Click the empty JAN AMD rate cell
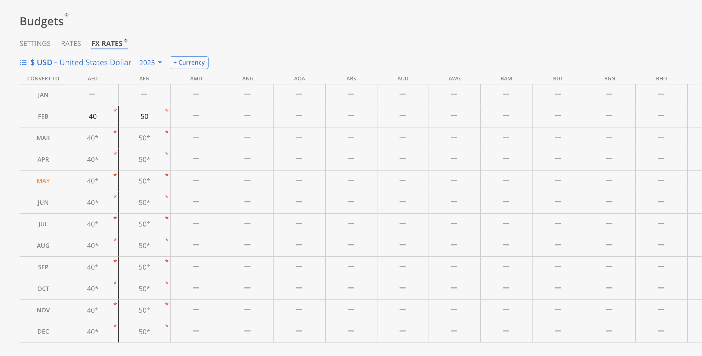Viewport: 702px width, 356px height. tap(196, 94)
